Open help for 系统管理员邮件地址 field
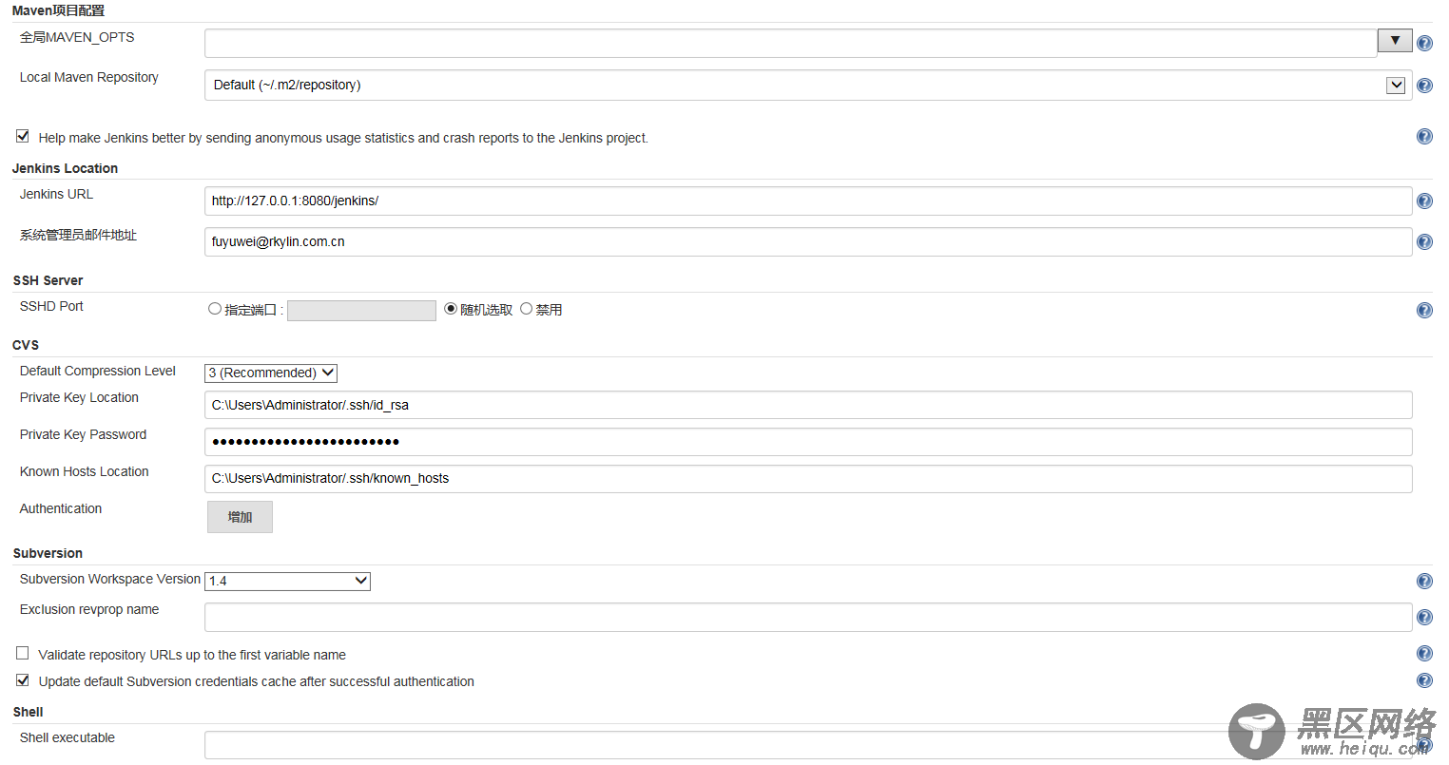Image resolution: width=1449 pixels, height=765 pixels. coord(1424,241)
